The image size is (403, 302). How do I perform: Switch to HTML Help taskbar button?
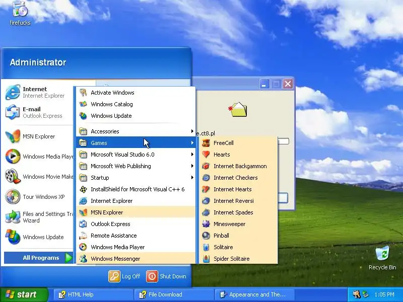[93, 294]
